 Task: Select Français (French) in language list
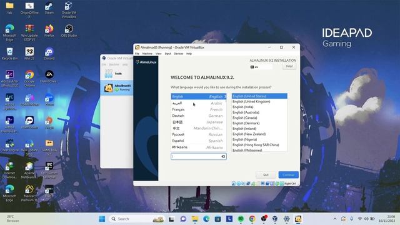pos(199,109)
